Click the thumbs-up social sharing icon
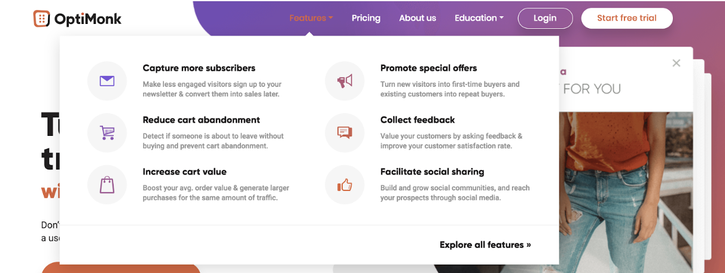 point(345,185)
